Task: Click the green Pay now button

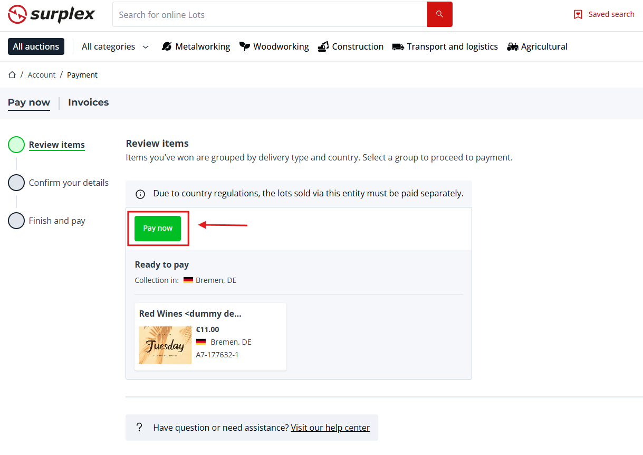Action: (x=158, y=228)
